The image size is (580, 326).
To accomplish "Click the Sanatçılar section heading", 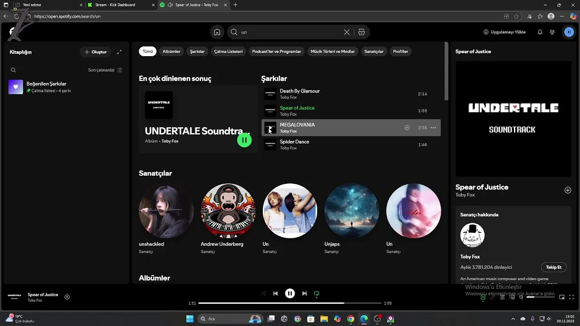I will tap(155, 173).
